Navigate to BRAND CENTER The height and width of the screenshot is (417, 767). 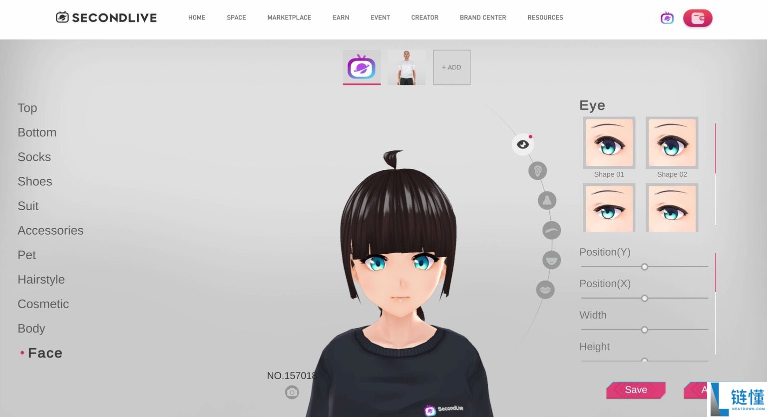[482, 17]
